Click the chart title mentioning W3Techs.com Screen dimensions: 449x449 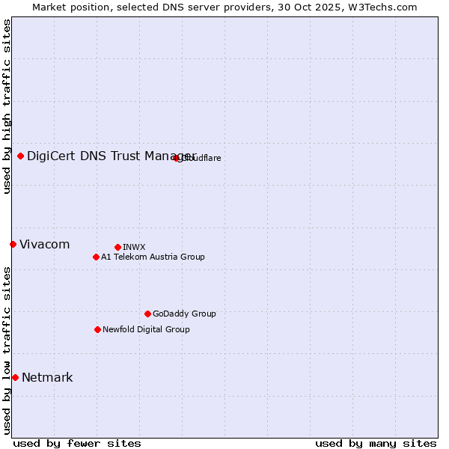224,7
